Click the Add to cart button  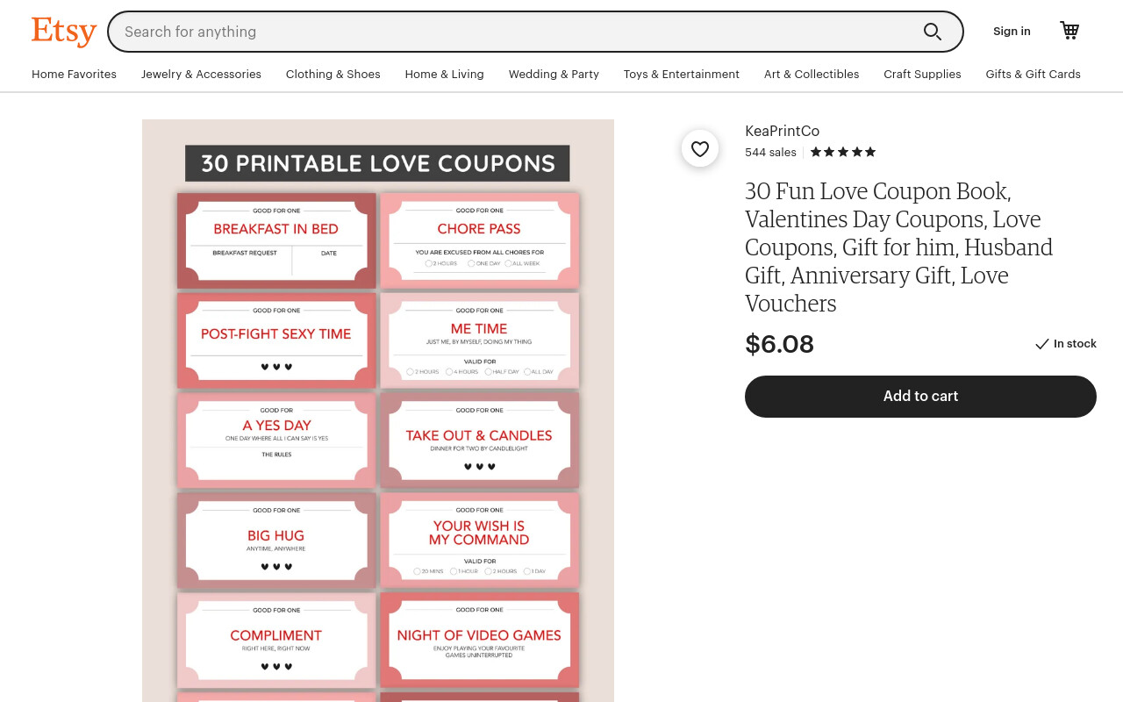coord(920,397)
